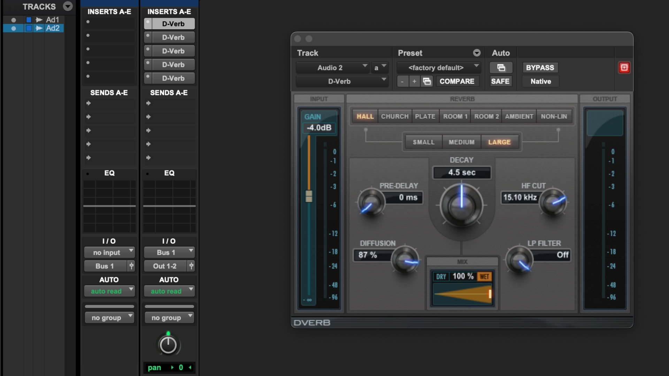Toggle automation SAFE button
Screen dimensions: 669x376
500,81
